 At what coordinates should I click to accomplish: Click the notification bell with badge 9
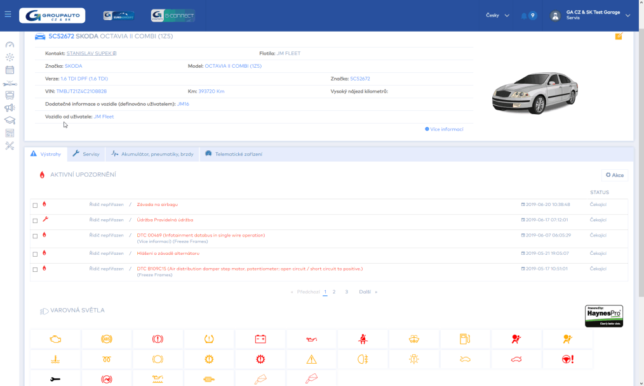(x=528, y=16)
